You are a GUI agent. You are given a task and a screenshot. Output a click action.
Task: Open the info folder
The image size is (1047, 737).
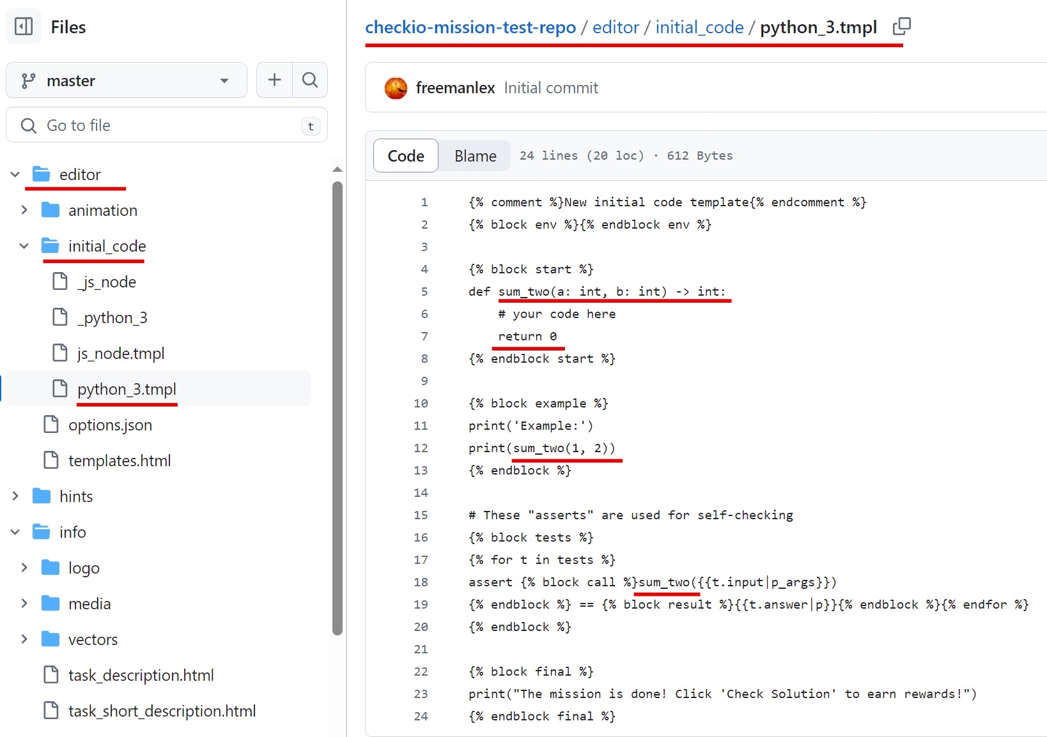[x=73, y=532]
